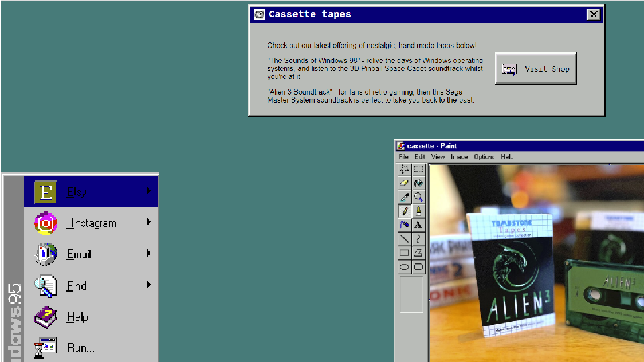Open the Image menu in Paint
Viewport: 644px width, 362px height.
(x=459, y=157)
